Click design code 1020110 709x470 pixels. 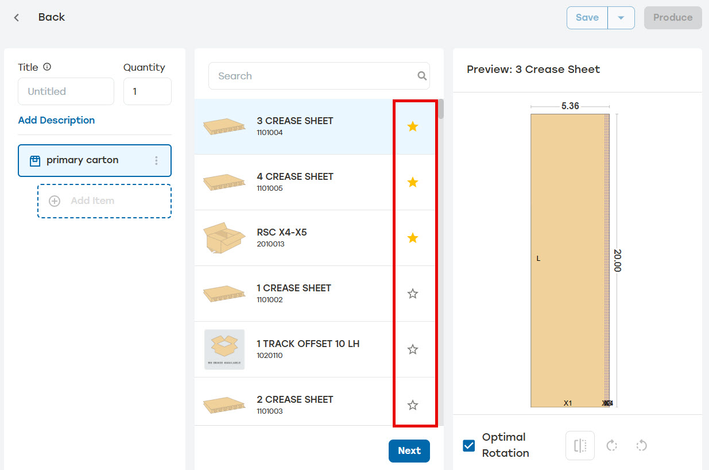tap(270, 356)
